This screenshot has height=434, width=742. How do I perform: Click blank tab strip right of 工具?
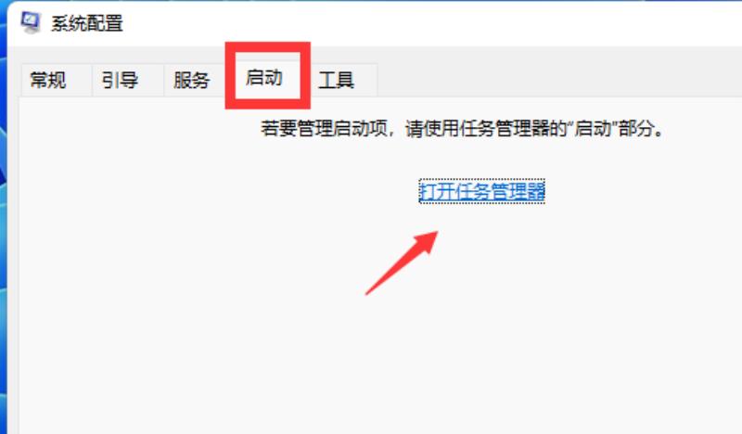click(558, 80)
